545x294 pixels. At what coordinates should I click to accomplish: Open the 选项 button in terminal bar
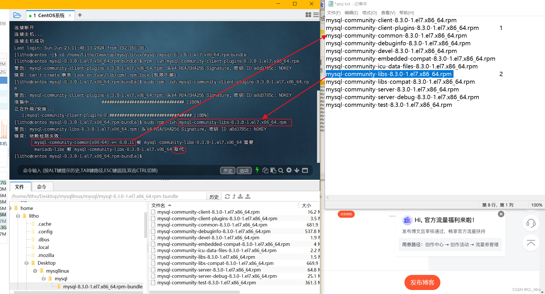coord(244,170)
